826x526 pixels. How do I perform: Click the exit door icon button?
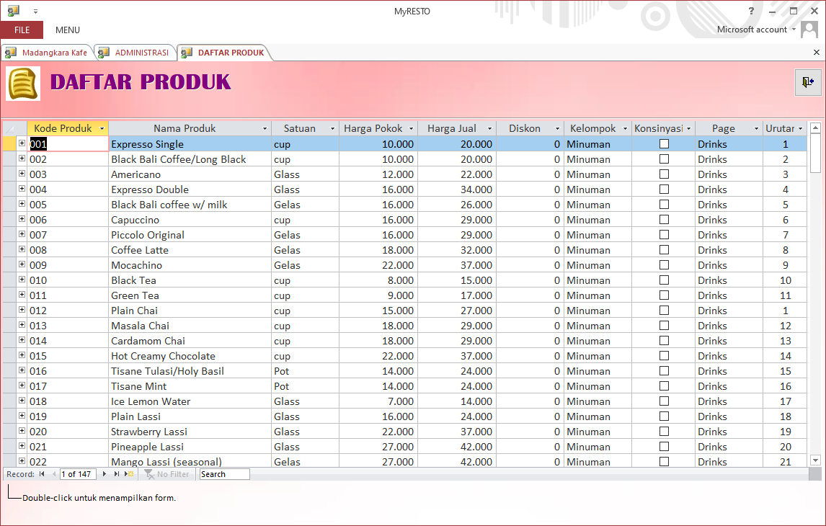coord(807,83)
